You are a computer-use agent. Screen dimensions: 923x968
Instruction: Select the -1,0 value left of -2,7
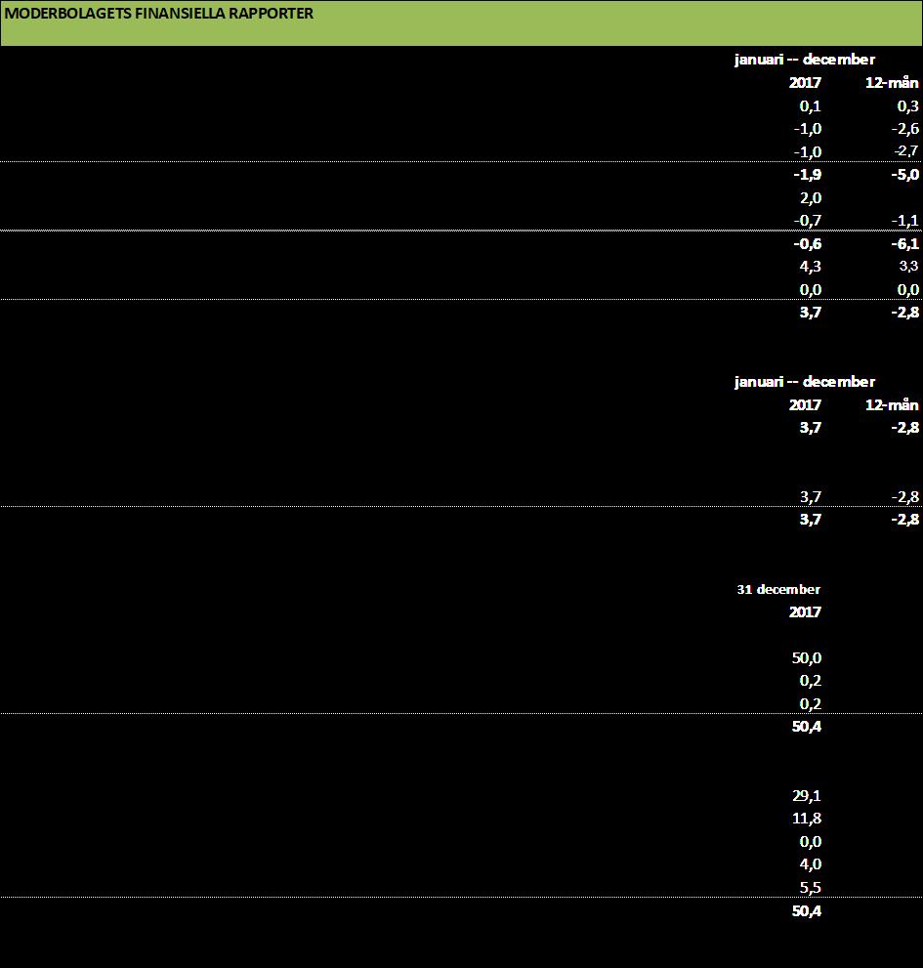(x=808, y=151)
